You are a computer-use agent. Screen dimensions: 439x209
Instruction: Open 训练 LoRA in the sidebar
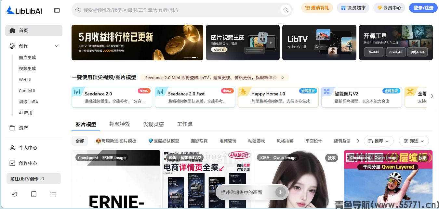pos(29,102)
